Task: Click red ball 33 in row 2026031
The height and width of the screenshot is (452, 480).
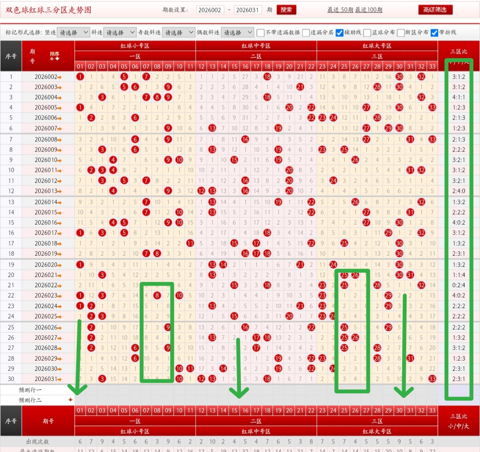Action: (x=432, y=379)
